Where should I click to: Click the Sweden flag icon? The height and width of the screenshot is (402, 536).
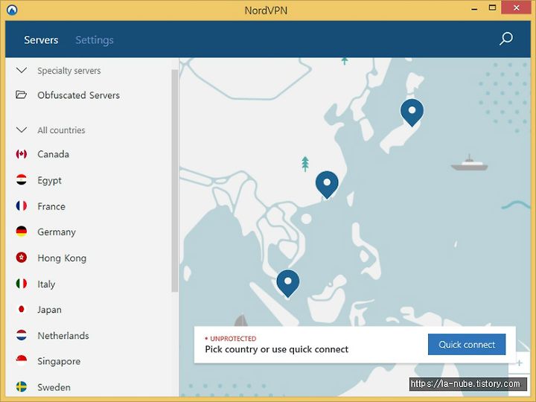(21, 386)
